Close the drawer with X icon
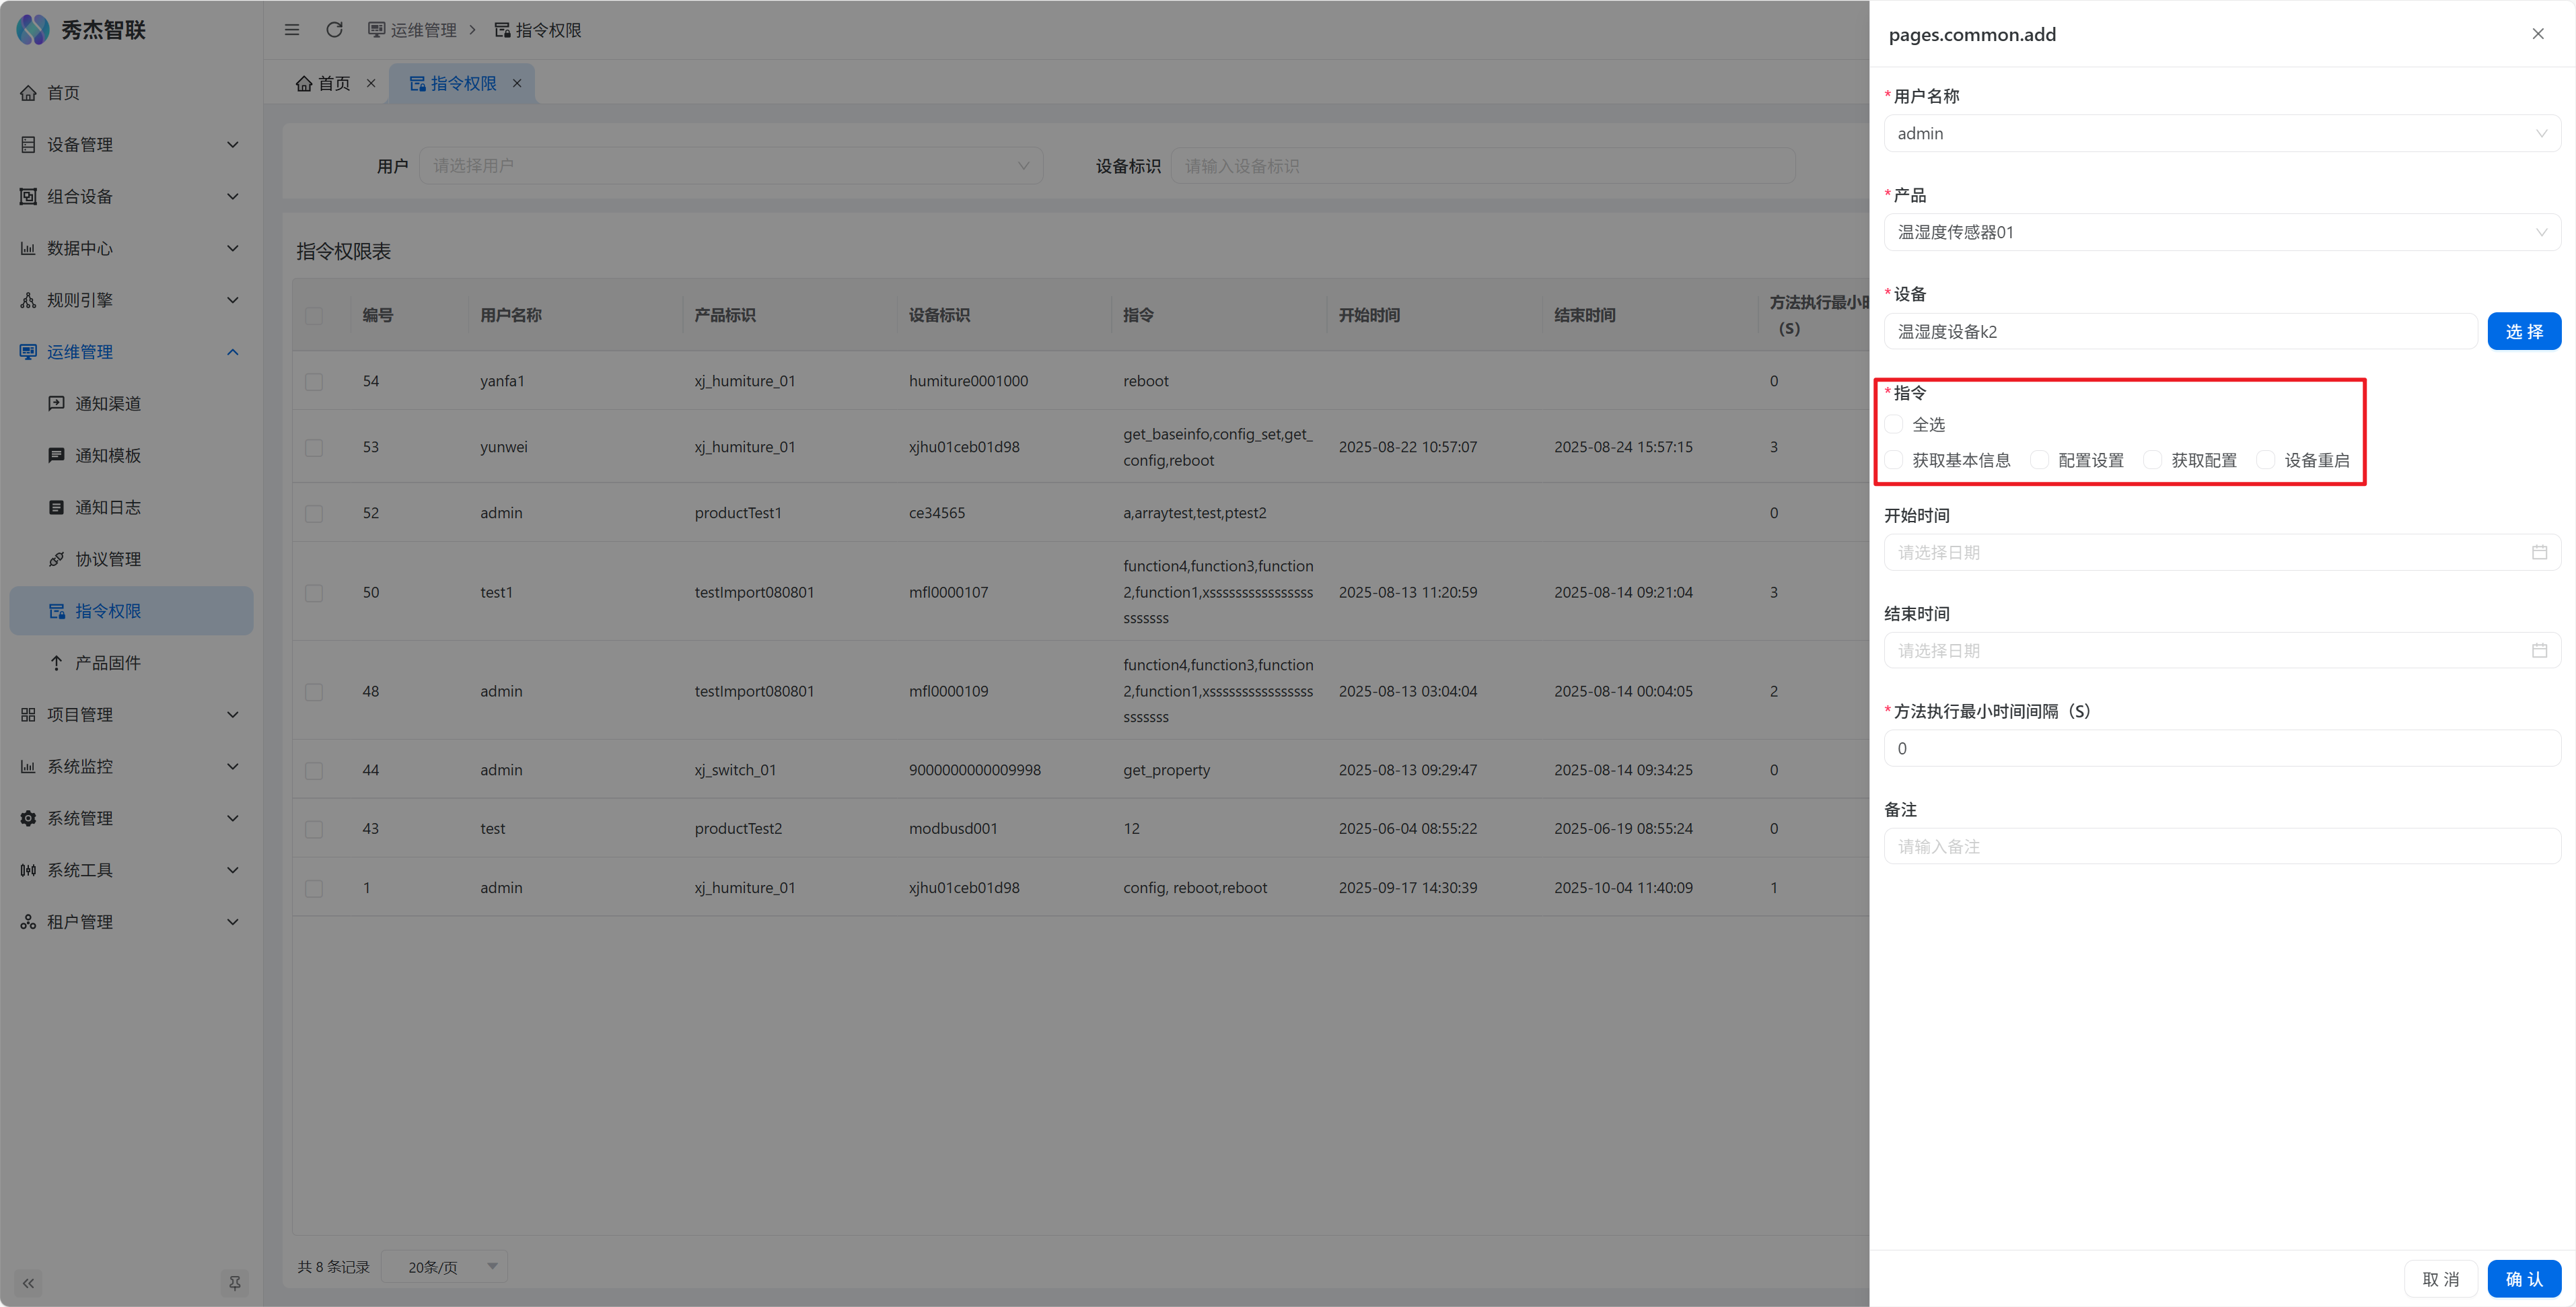The width and height of the screenshot is (2576, 1307). 2538,34
